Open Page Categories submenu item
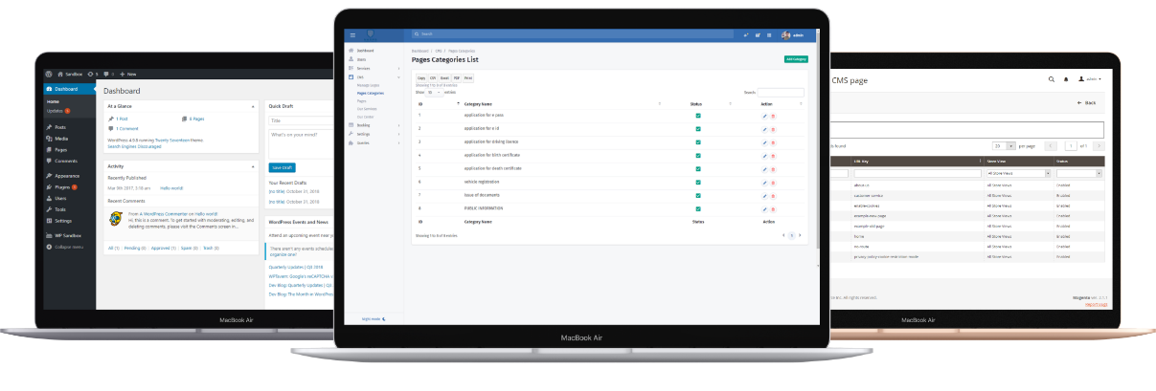The image size is (1156, 391). pyautogui.click(x=370, y=93)
